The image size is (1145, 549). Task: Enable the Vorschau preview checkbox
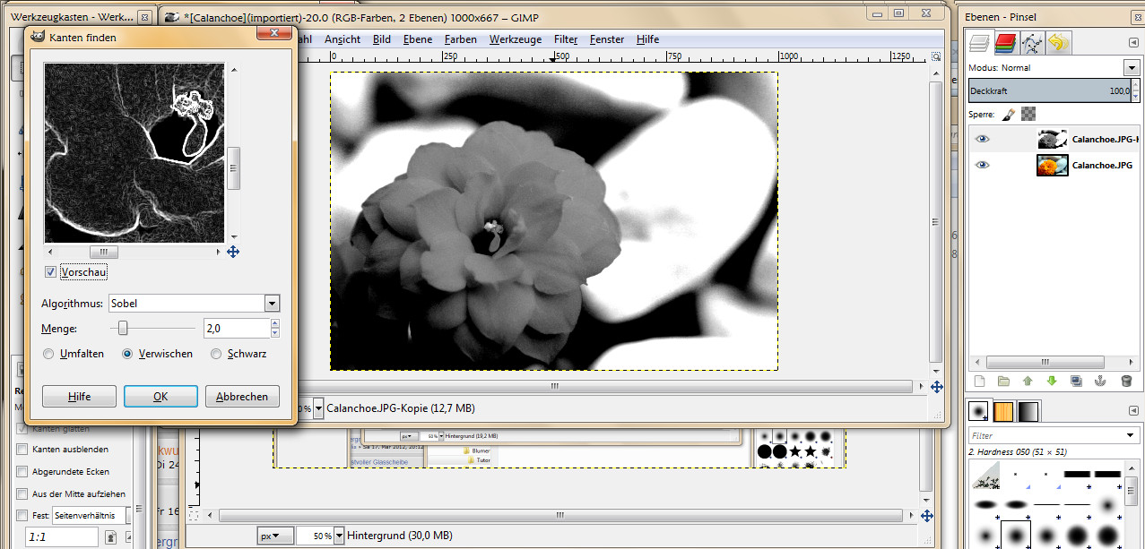point(51,271)
